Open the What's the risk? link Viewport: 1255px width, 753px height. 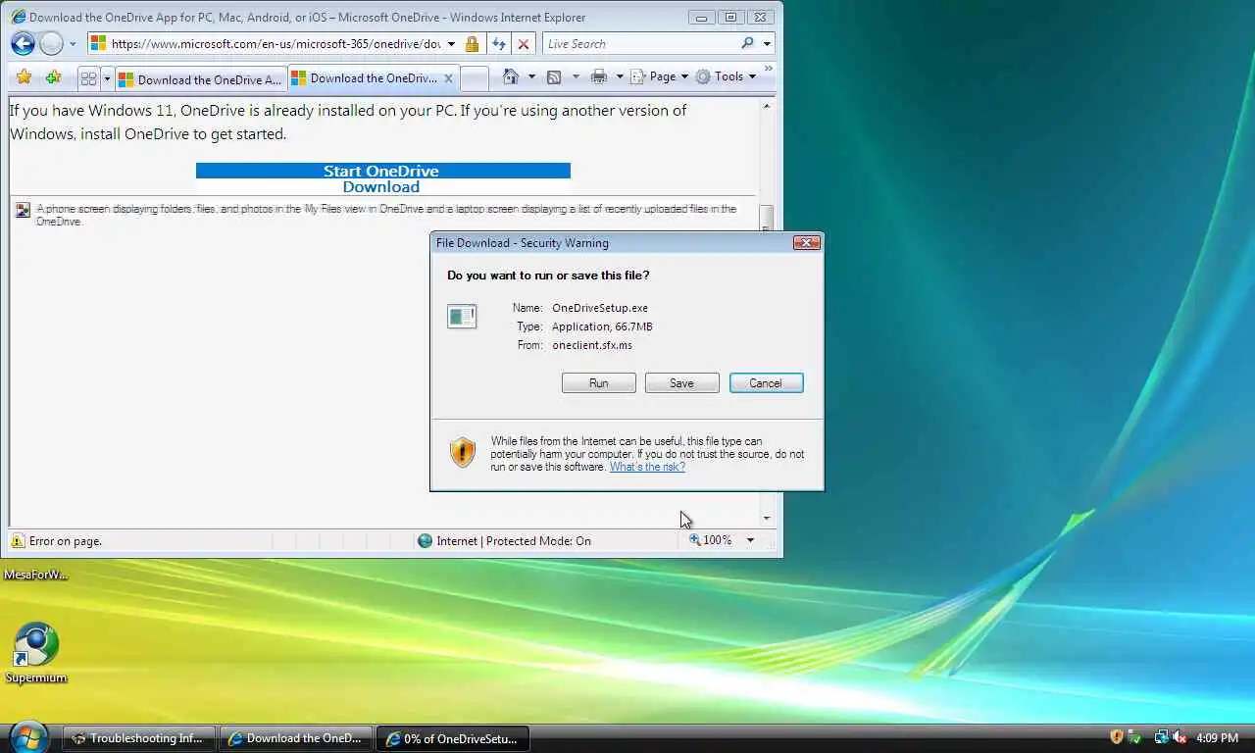tap(647, 467)
